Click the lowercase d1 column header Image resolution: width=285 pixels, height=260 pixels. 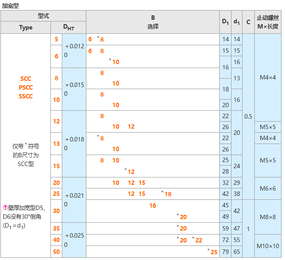(x=237, y=22)
